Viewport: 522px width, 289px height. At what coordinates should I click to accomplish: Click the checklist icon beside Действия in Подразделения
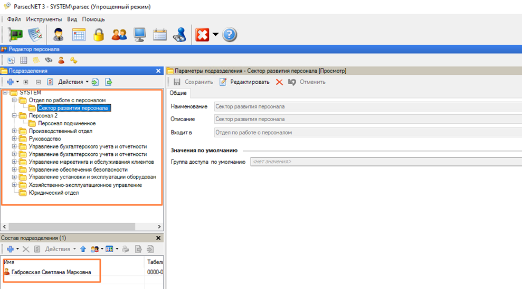51,82
